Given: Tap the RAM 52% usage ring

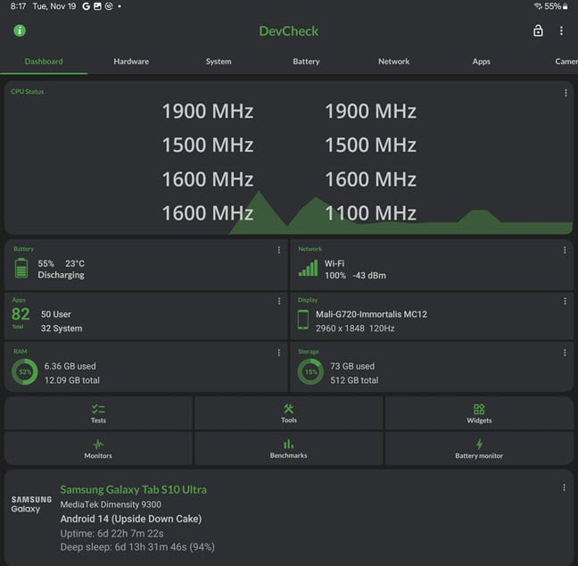Looking at the screenshot, I should click(x=25, y=372).
